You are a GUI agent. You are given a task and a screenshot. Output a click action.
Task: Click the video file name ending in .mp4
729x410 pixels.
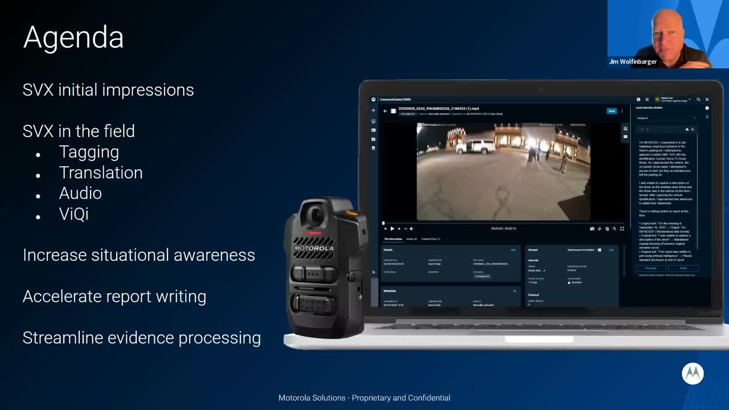pyautogui.click(x=439, y=108)
